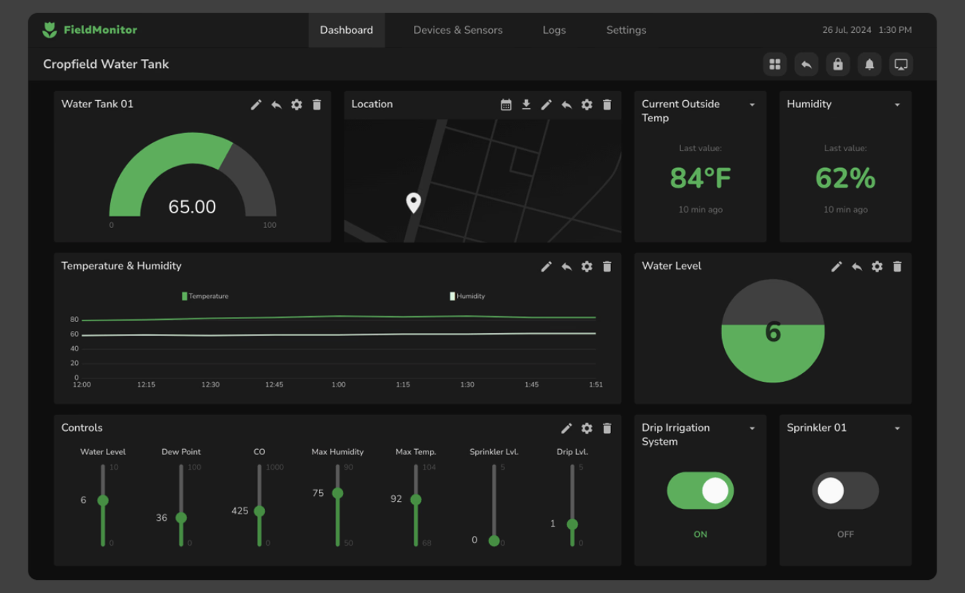Click the Water Level pie indicator
Viewport: 965px width, 593px height.
773,331
